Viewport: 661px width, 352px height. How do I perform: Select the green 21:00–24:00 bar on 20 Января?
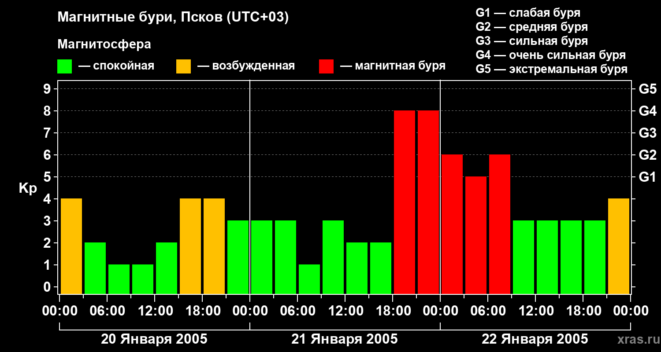pos(238,257)
